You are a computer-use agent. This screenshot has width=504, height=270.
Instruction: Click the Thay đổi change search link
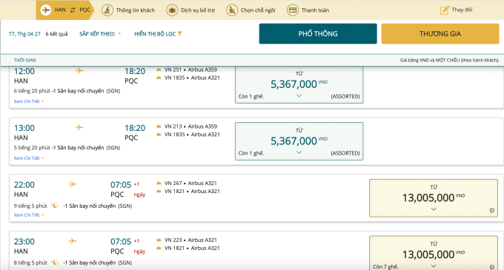[462, 10]
